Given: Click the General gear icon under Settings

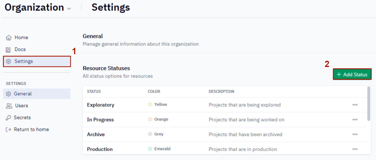Looking at the screenshot, I should (x=9, y=94).
